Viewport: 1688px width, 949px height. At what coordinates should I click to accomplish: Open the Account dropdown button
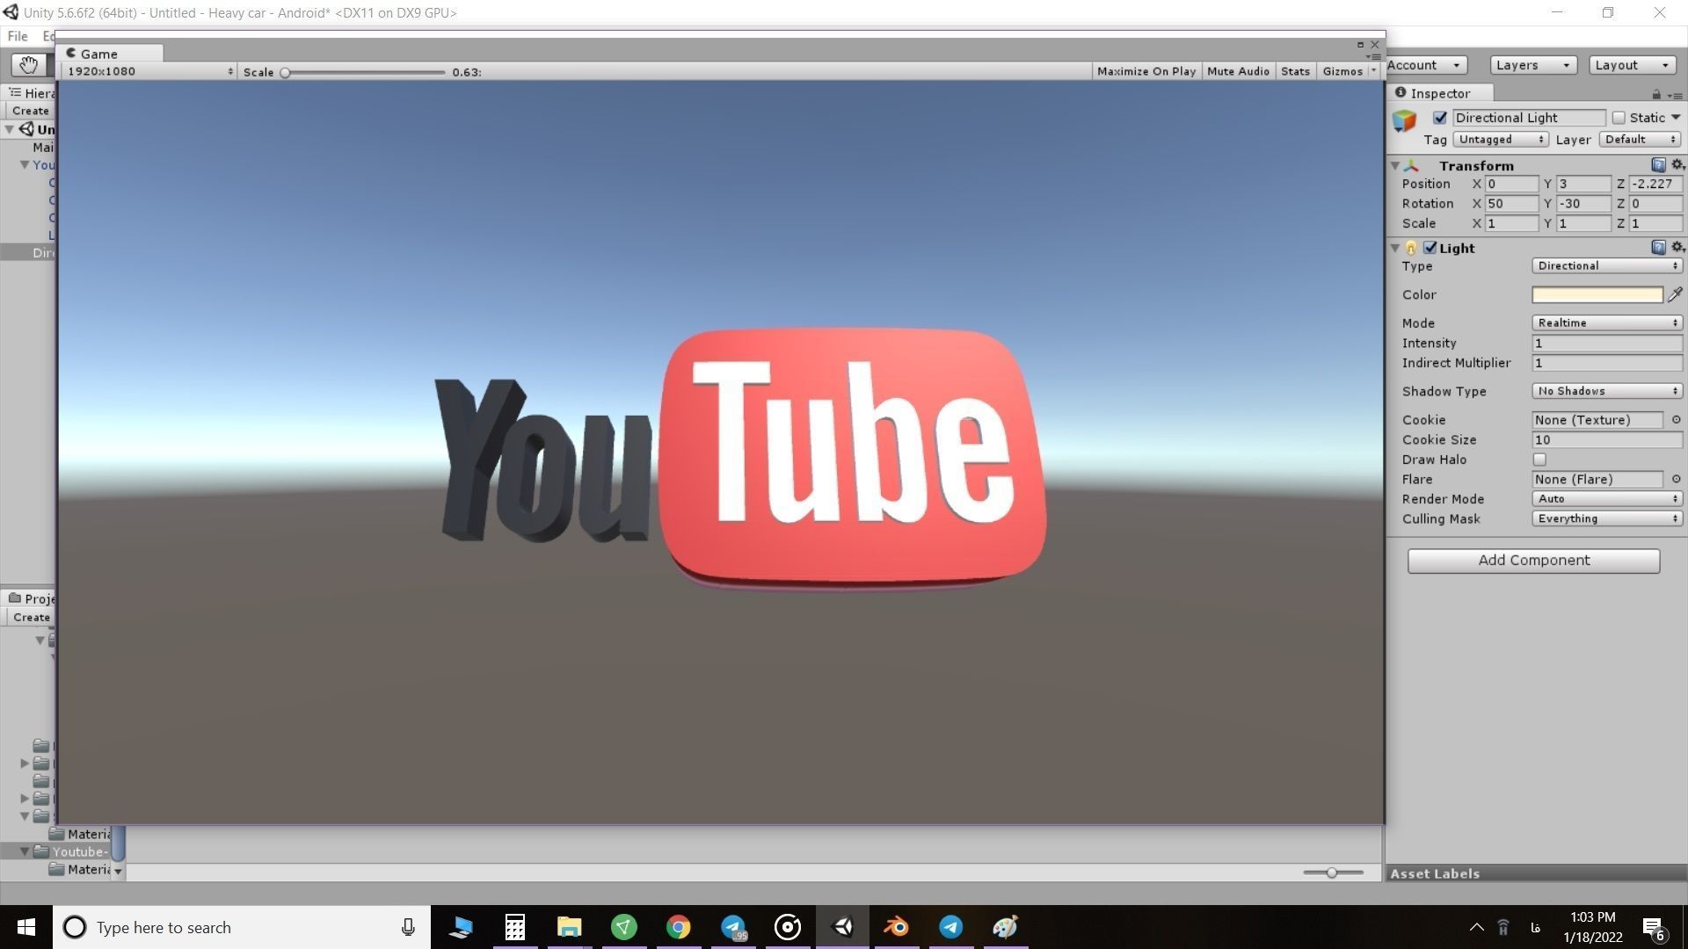pyautogui.click(x=1424, y=65)
